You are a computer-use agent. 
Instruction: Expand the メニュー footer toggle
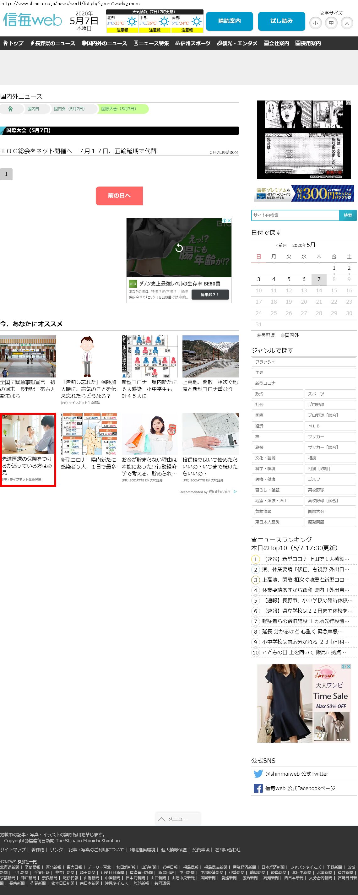click(178, 819)
